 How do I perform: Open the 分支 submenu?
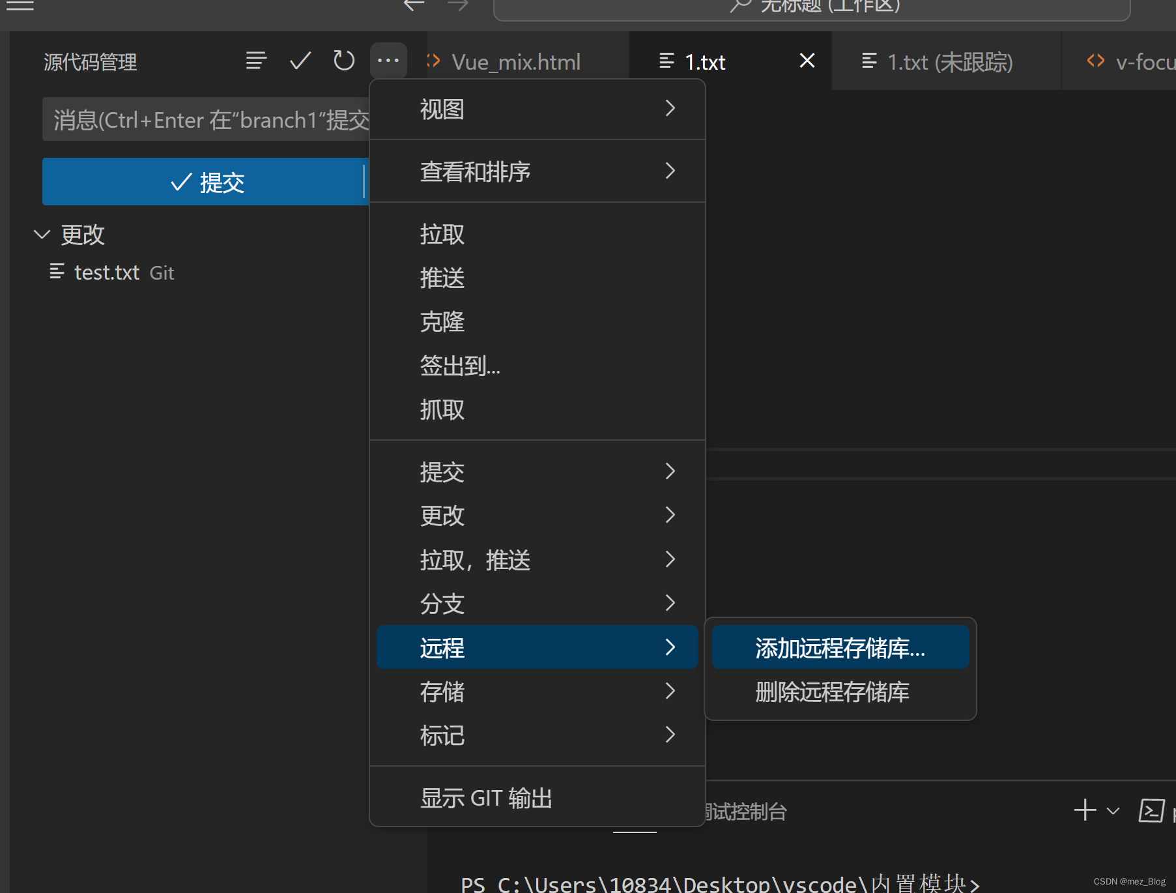538,604
